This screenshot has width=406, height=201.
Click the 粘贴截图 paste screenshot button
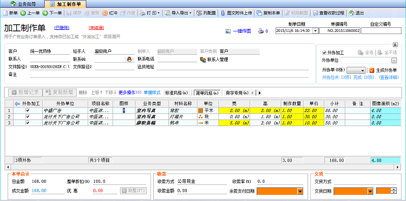click(x=296, y=13)
